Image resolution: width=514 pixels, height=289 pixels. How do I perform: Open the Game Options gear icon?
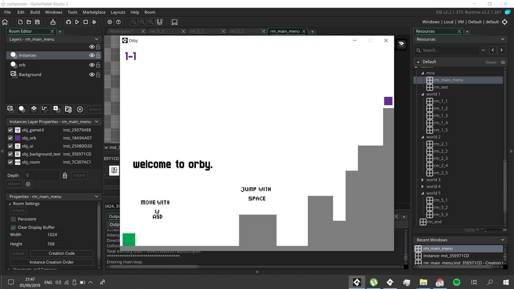pyautogui.click(x=110, y=22)
